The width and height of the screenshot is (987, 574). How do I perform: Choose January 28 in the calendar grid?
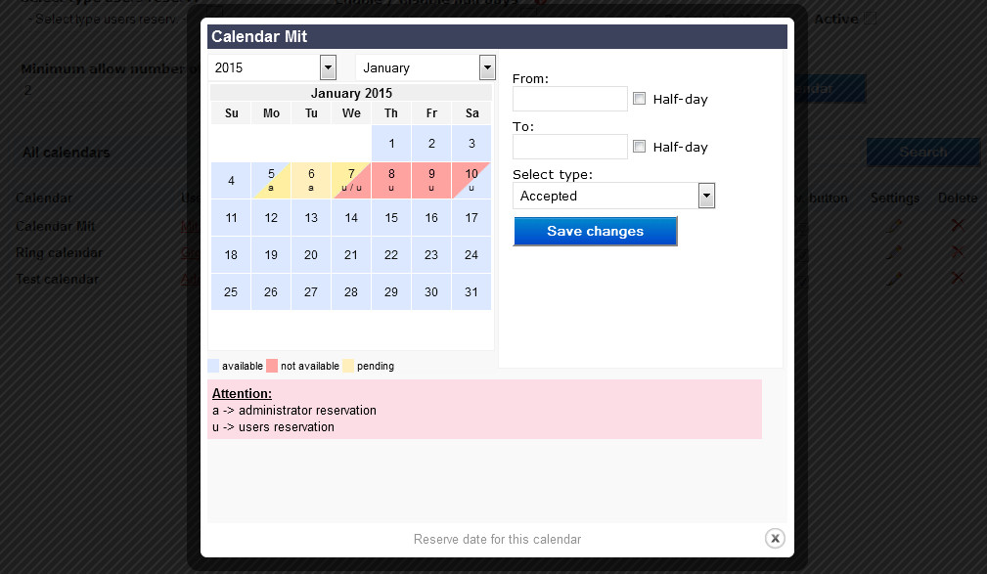[x=351, y=291]
